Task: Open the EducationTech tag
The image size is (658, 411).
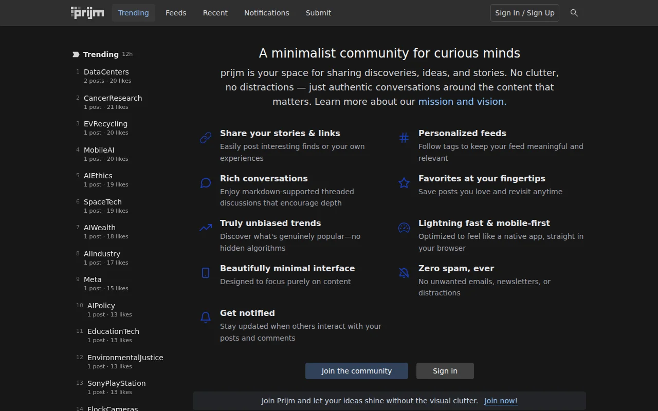Action: click(113, 331)
